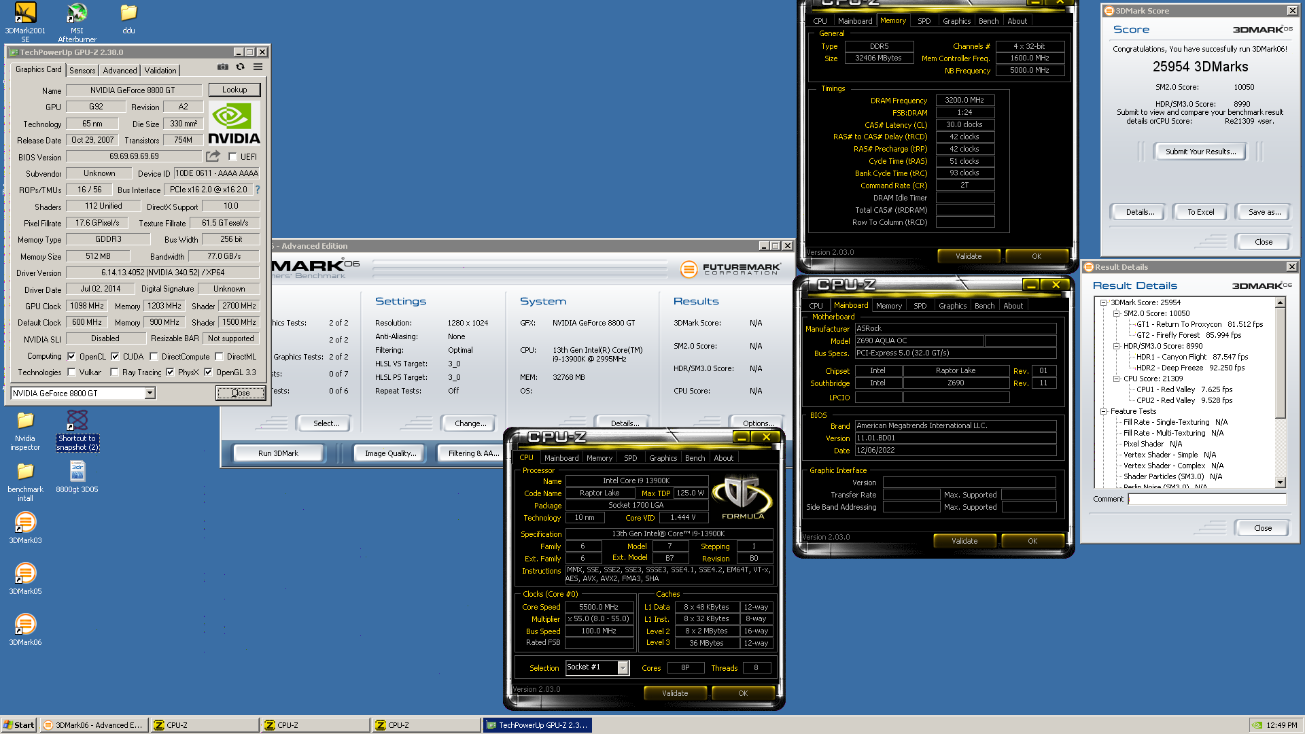1305x734 pixels.
Task: Click the Bus Interface question mark icon
Action: pyautogui.click(x=258, y=190)
